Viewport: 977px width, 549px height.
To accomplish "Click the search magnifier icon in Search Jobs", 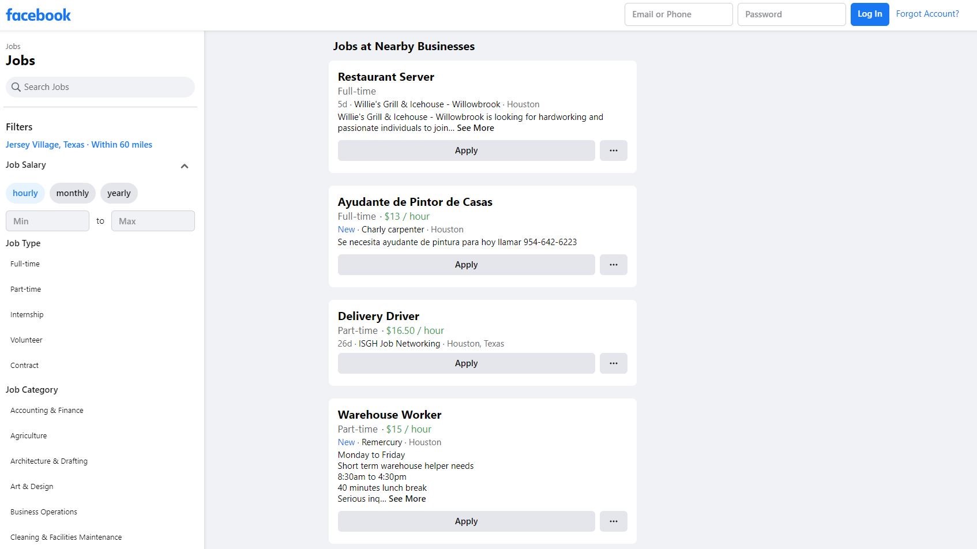I will pos(16,87).
